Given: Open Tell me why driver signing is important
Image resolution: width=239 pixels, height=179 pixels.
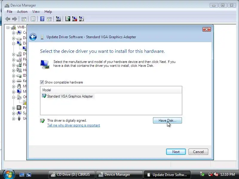Looking at the screenshot, I should [73, 125].
